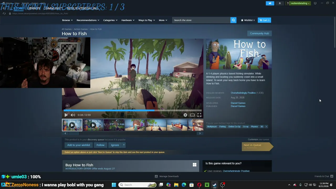Focus the Search the store field
This screenshot has height=189, width=336.
201,20
